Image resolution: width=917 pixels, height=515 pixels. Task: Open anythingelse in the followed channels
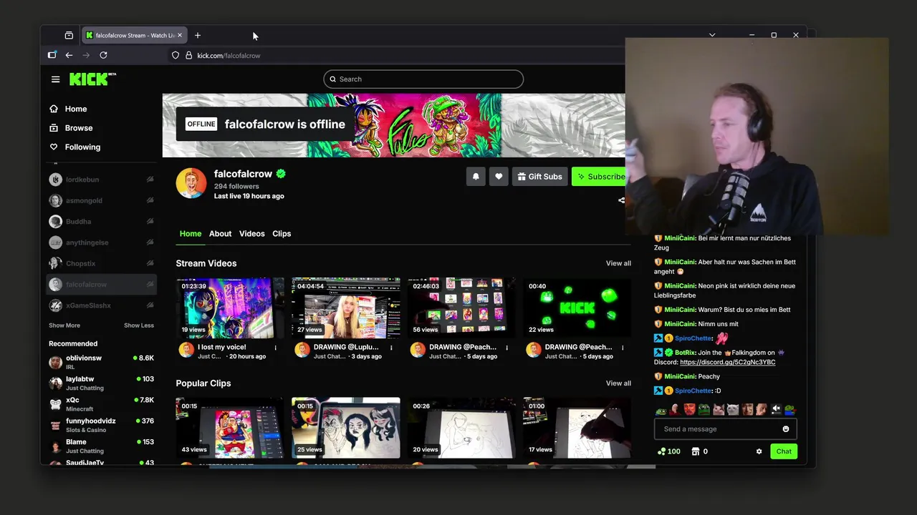(x=101, y=242)
